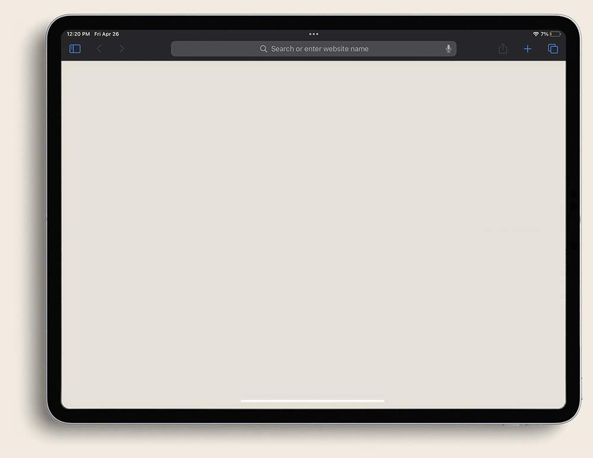Open the tab overview icon
593x458 pixels.
coord(553,49)
